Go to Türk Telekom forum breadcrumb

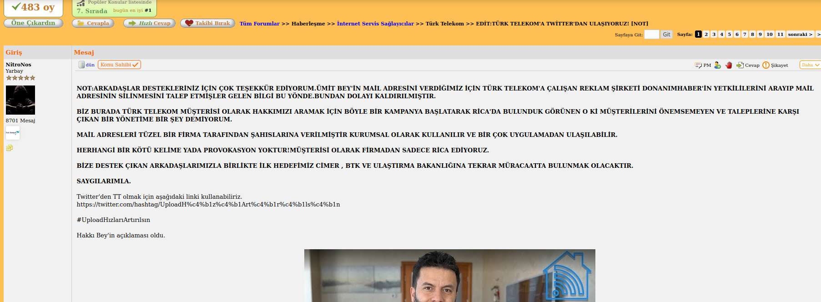[x=445, y=24]
